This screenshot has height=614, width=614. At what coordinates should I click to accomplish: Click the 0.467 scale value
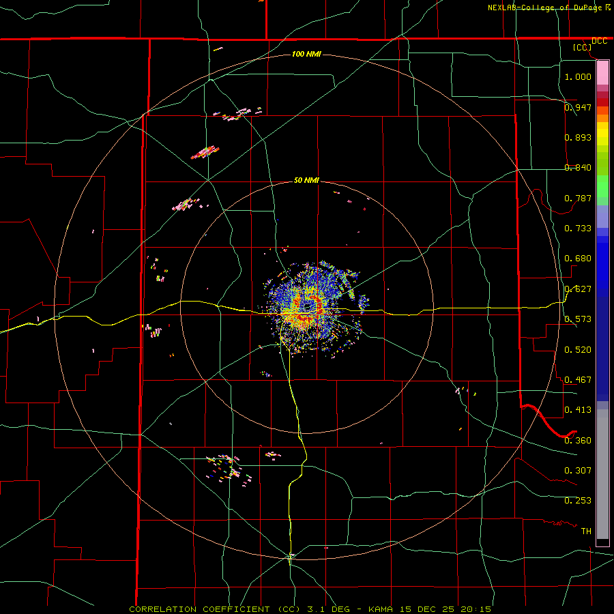click(578, 380)
